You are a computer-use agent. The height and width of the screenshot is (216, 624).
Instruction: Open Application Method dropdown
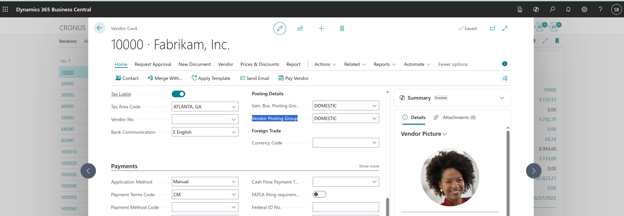tap(233, 182)
